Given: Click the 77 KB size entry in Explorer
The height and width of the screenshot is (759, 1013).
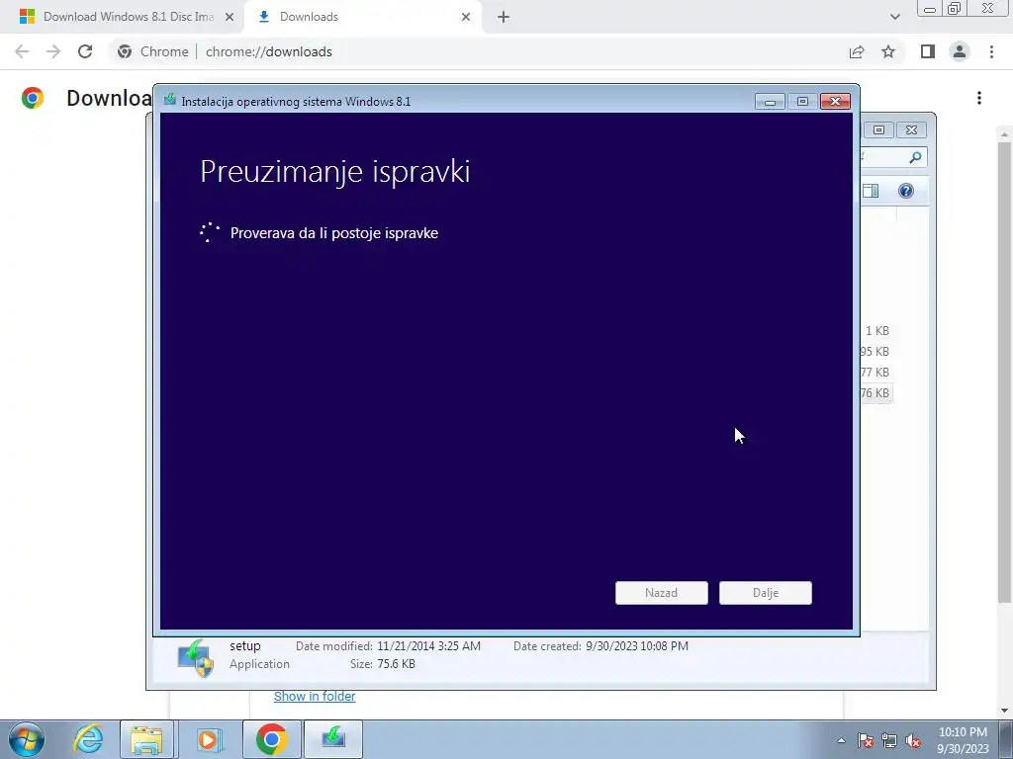Looking at the screenshot, I should [x=875, y=372].
